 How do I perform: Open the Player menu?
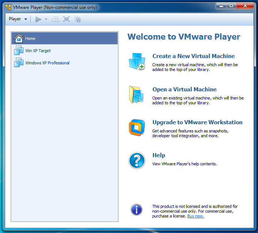click(15, 19)
